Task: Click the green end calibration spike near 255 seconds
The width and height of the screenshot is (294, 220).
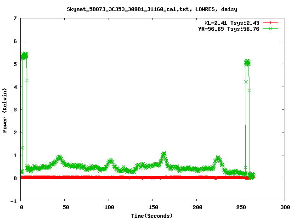Action: click(x=247, y=63)
